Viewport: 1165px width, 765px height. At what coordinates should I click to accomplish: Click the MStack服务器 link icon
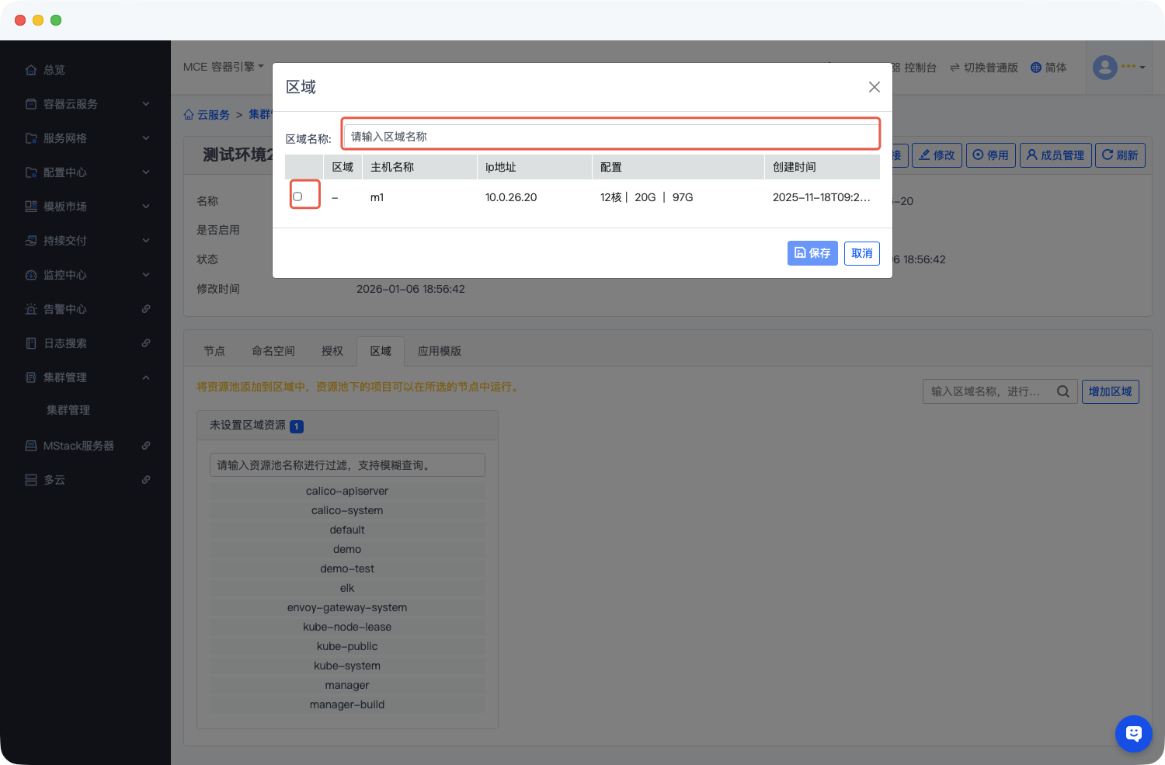coord(146,446)
